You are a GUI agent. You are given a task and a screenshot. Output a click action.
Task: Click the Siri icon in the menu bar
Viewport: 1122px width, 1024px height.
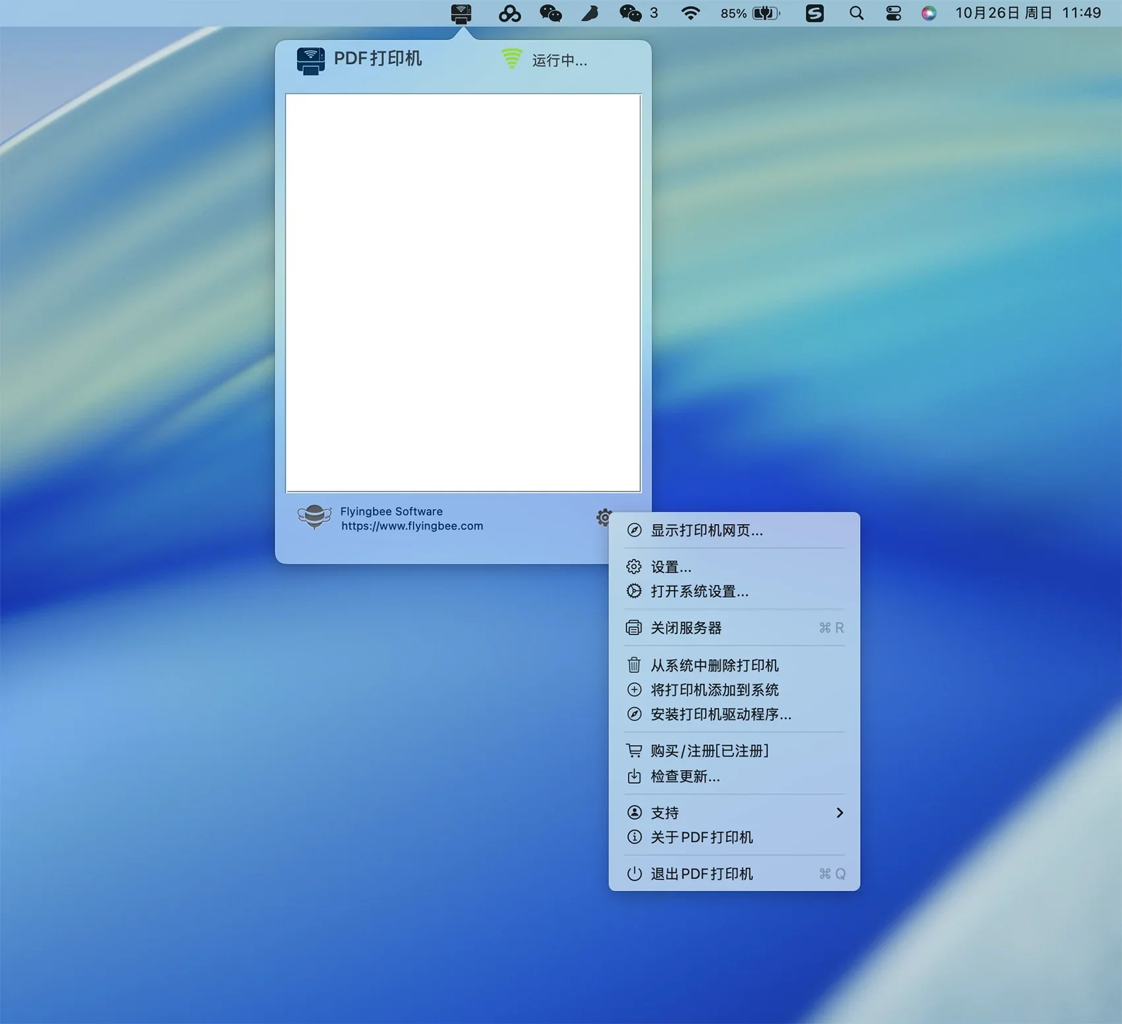tap(929, 13)
